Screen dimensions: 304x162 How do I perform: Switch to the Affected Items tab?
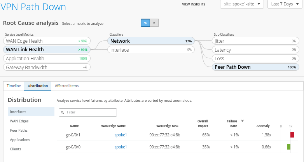pyautogui.click(x=67, y=85)
